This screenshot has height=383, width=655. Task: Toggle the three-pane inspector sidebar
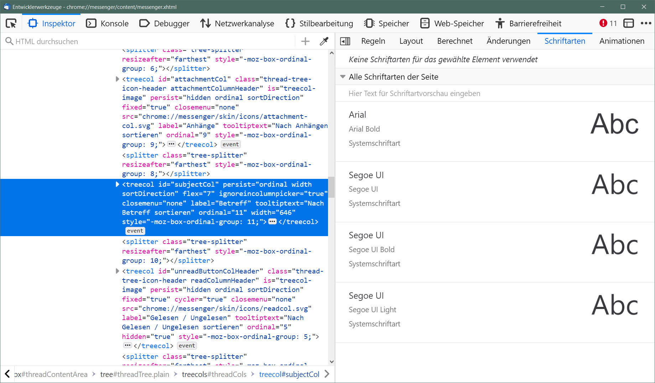point(345,41)
